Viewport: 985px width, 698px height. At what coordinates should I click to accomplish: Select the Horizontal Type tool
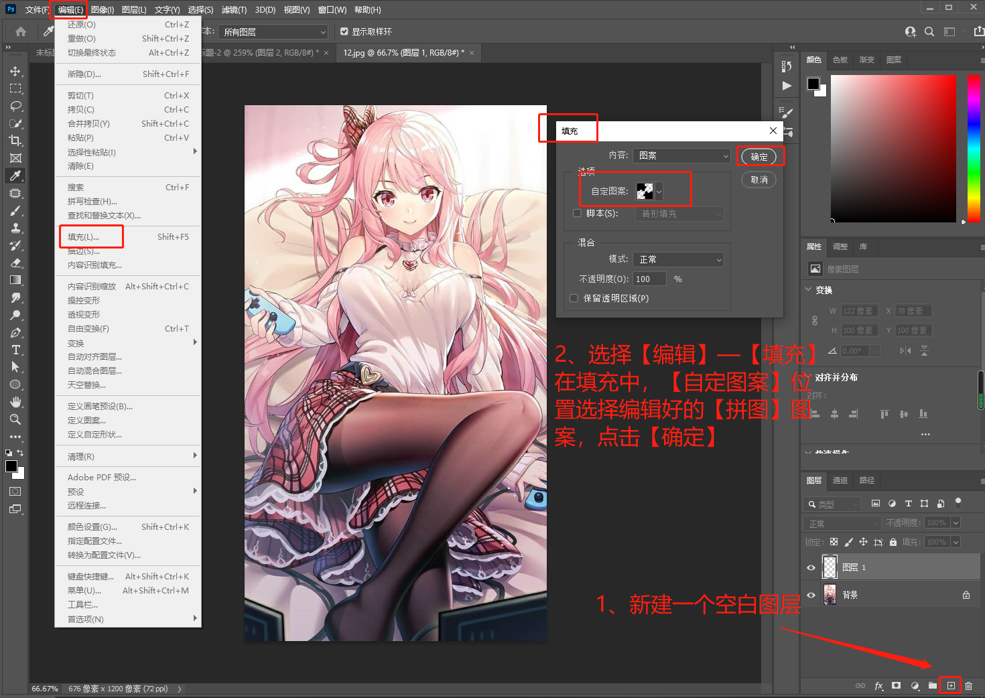[x=15, y=350]
